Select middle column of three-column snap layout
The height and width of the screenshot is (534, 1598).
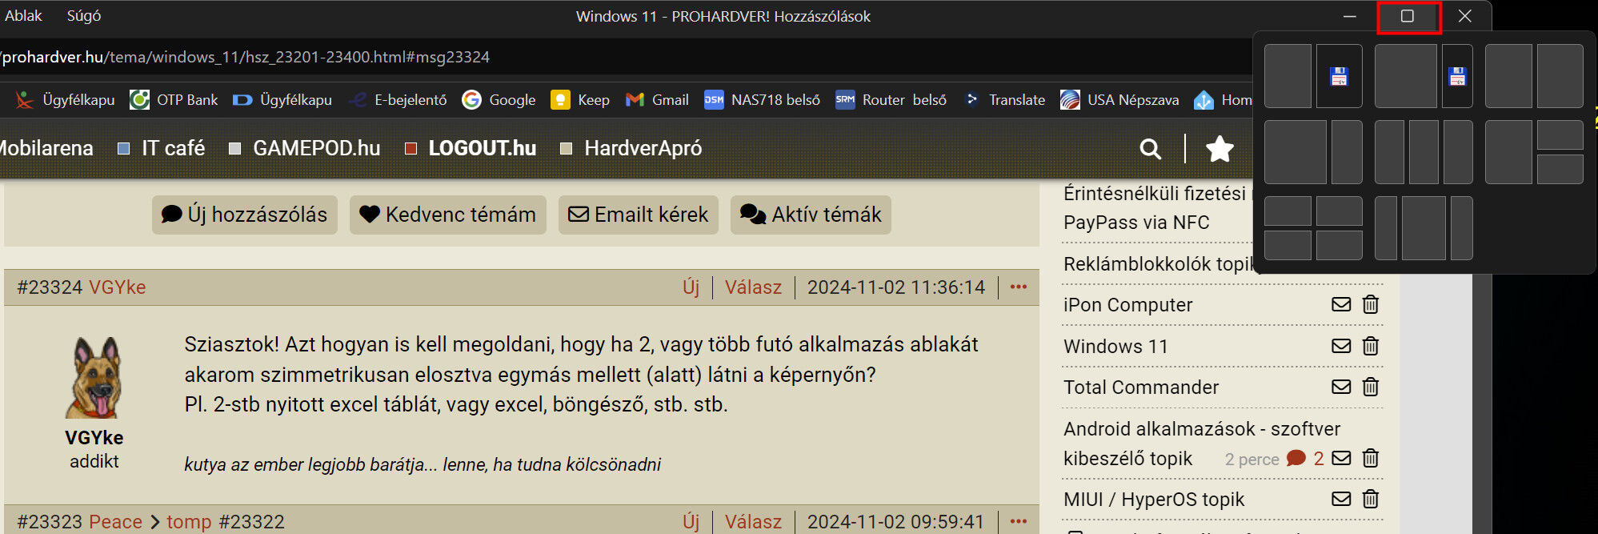[x=1424, y=152]
